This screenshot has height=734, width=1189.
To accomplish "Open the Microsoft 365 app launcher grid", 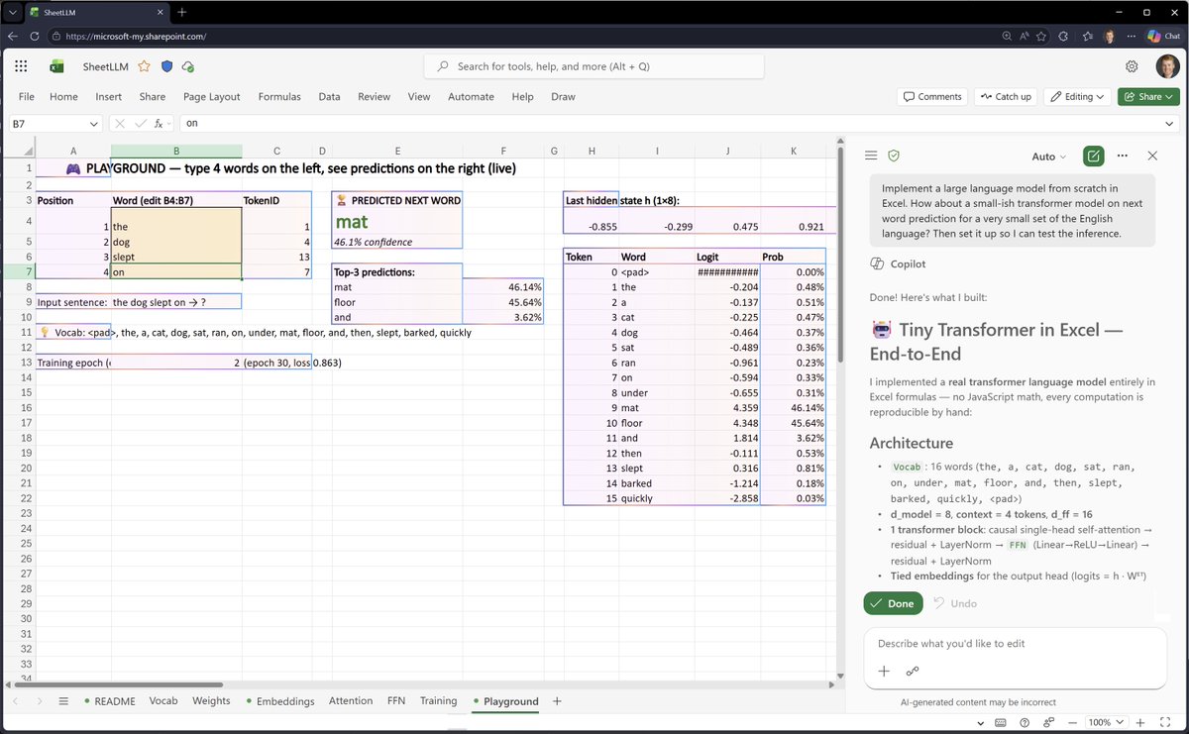I will tap(21, 66).
